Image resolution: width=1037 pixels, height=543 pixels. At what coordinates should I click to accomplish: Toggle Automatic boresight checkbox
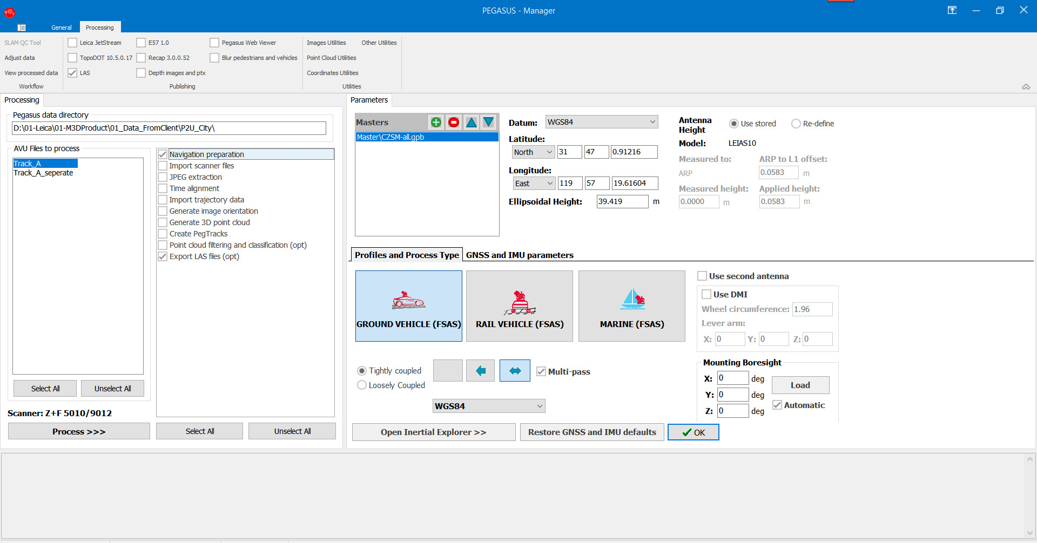[x=777, y=405]
